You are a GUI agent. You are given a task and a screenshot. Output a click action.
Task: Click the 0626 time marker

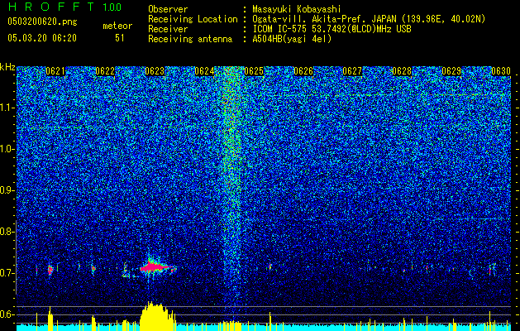[x=303, y=71]
